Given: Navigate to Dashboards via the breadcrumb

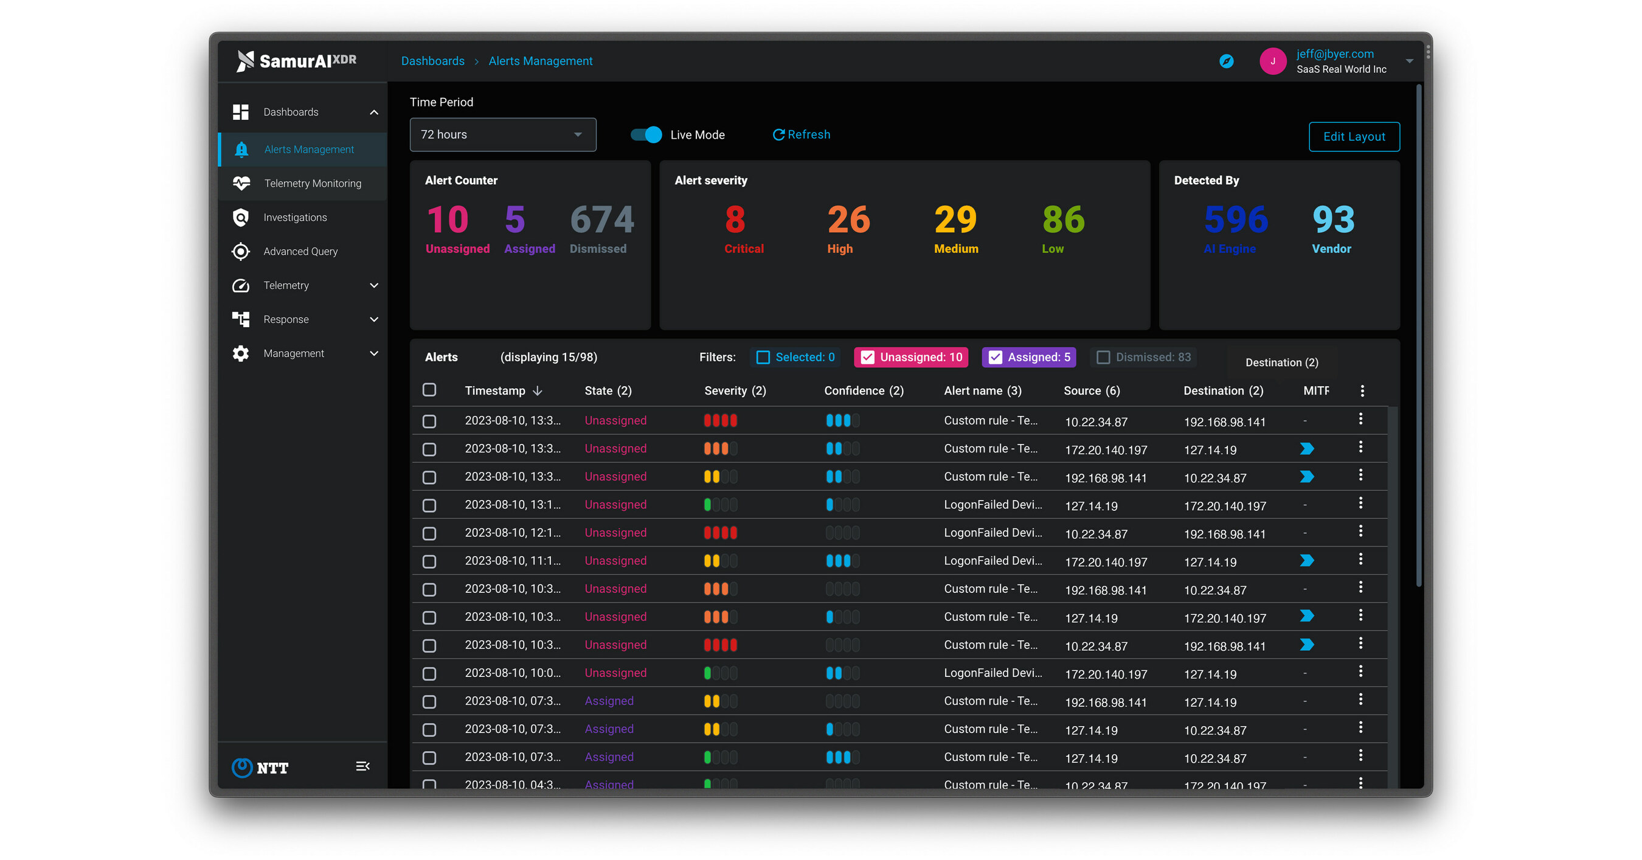Looking at the screenshot, I should tap(433, 61).
